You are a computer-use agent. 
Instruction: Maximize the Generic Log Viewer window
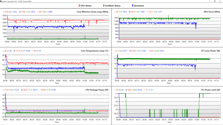coord(215,1)
